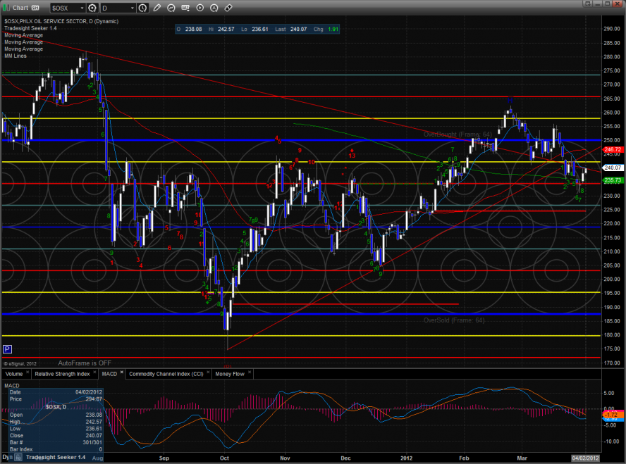
Task: Click the 246.72 red price marker
Action: (x=613, y=149)
